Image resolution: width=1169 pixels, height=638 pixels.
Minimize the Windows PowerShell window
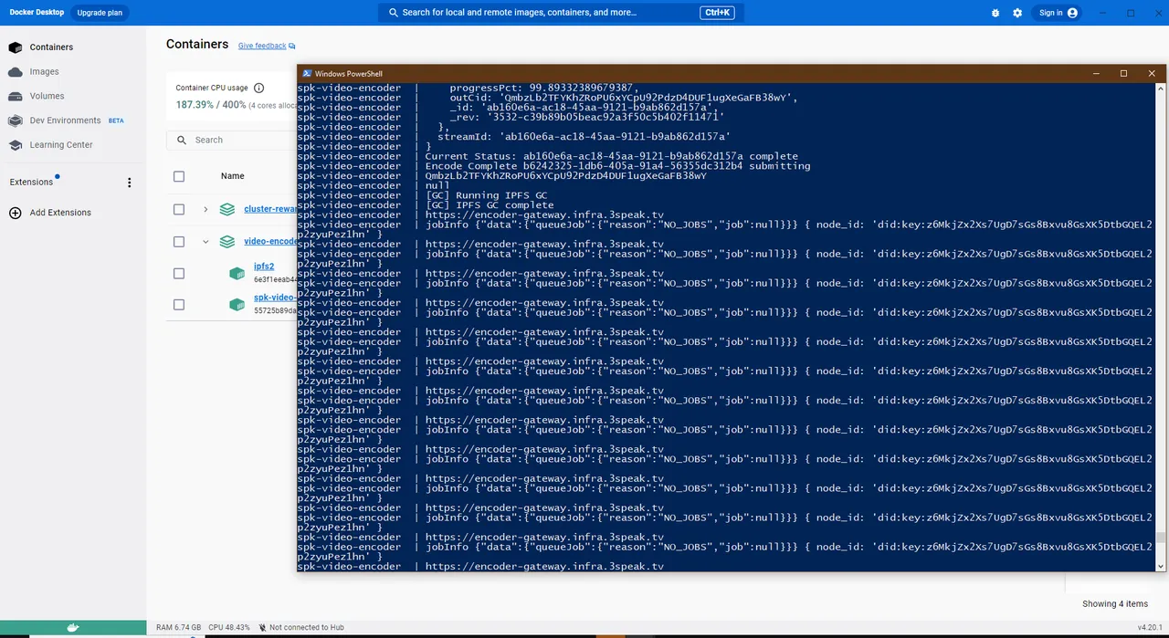[x=1098, y=74]
